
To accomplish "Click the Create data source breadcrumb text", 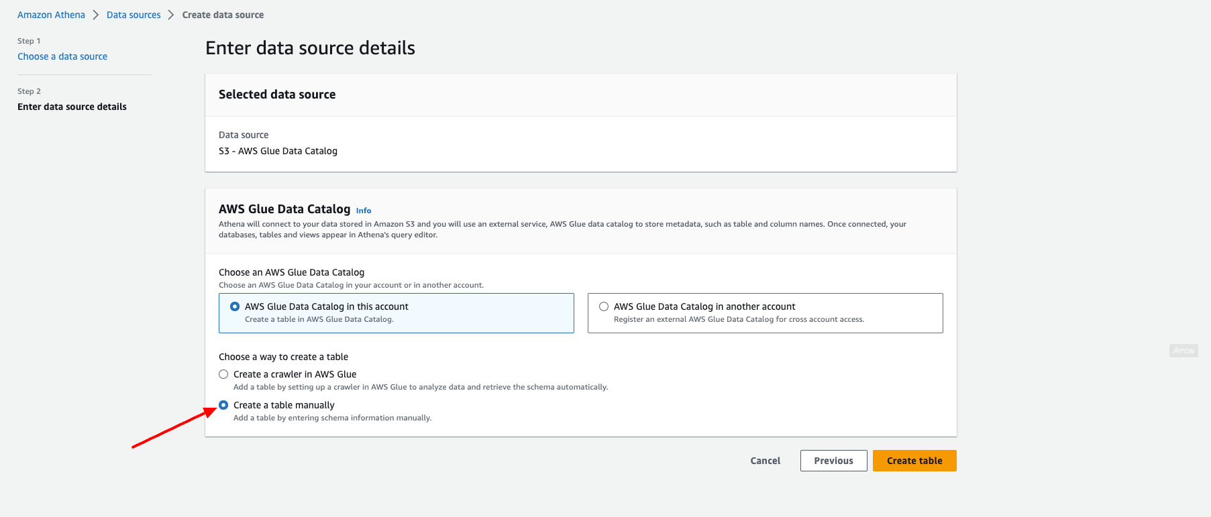I will click(x=223, y=15).
